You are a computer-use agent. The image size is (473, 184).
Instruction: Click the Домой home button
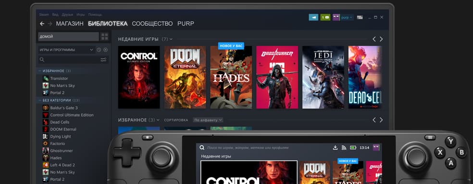tap(68, 37)
